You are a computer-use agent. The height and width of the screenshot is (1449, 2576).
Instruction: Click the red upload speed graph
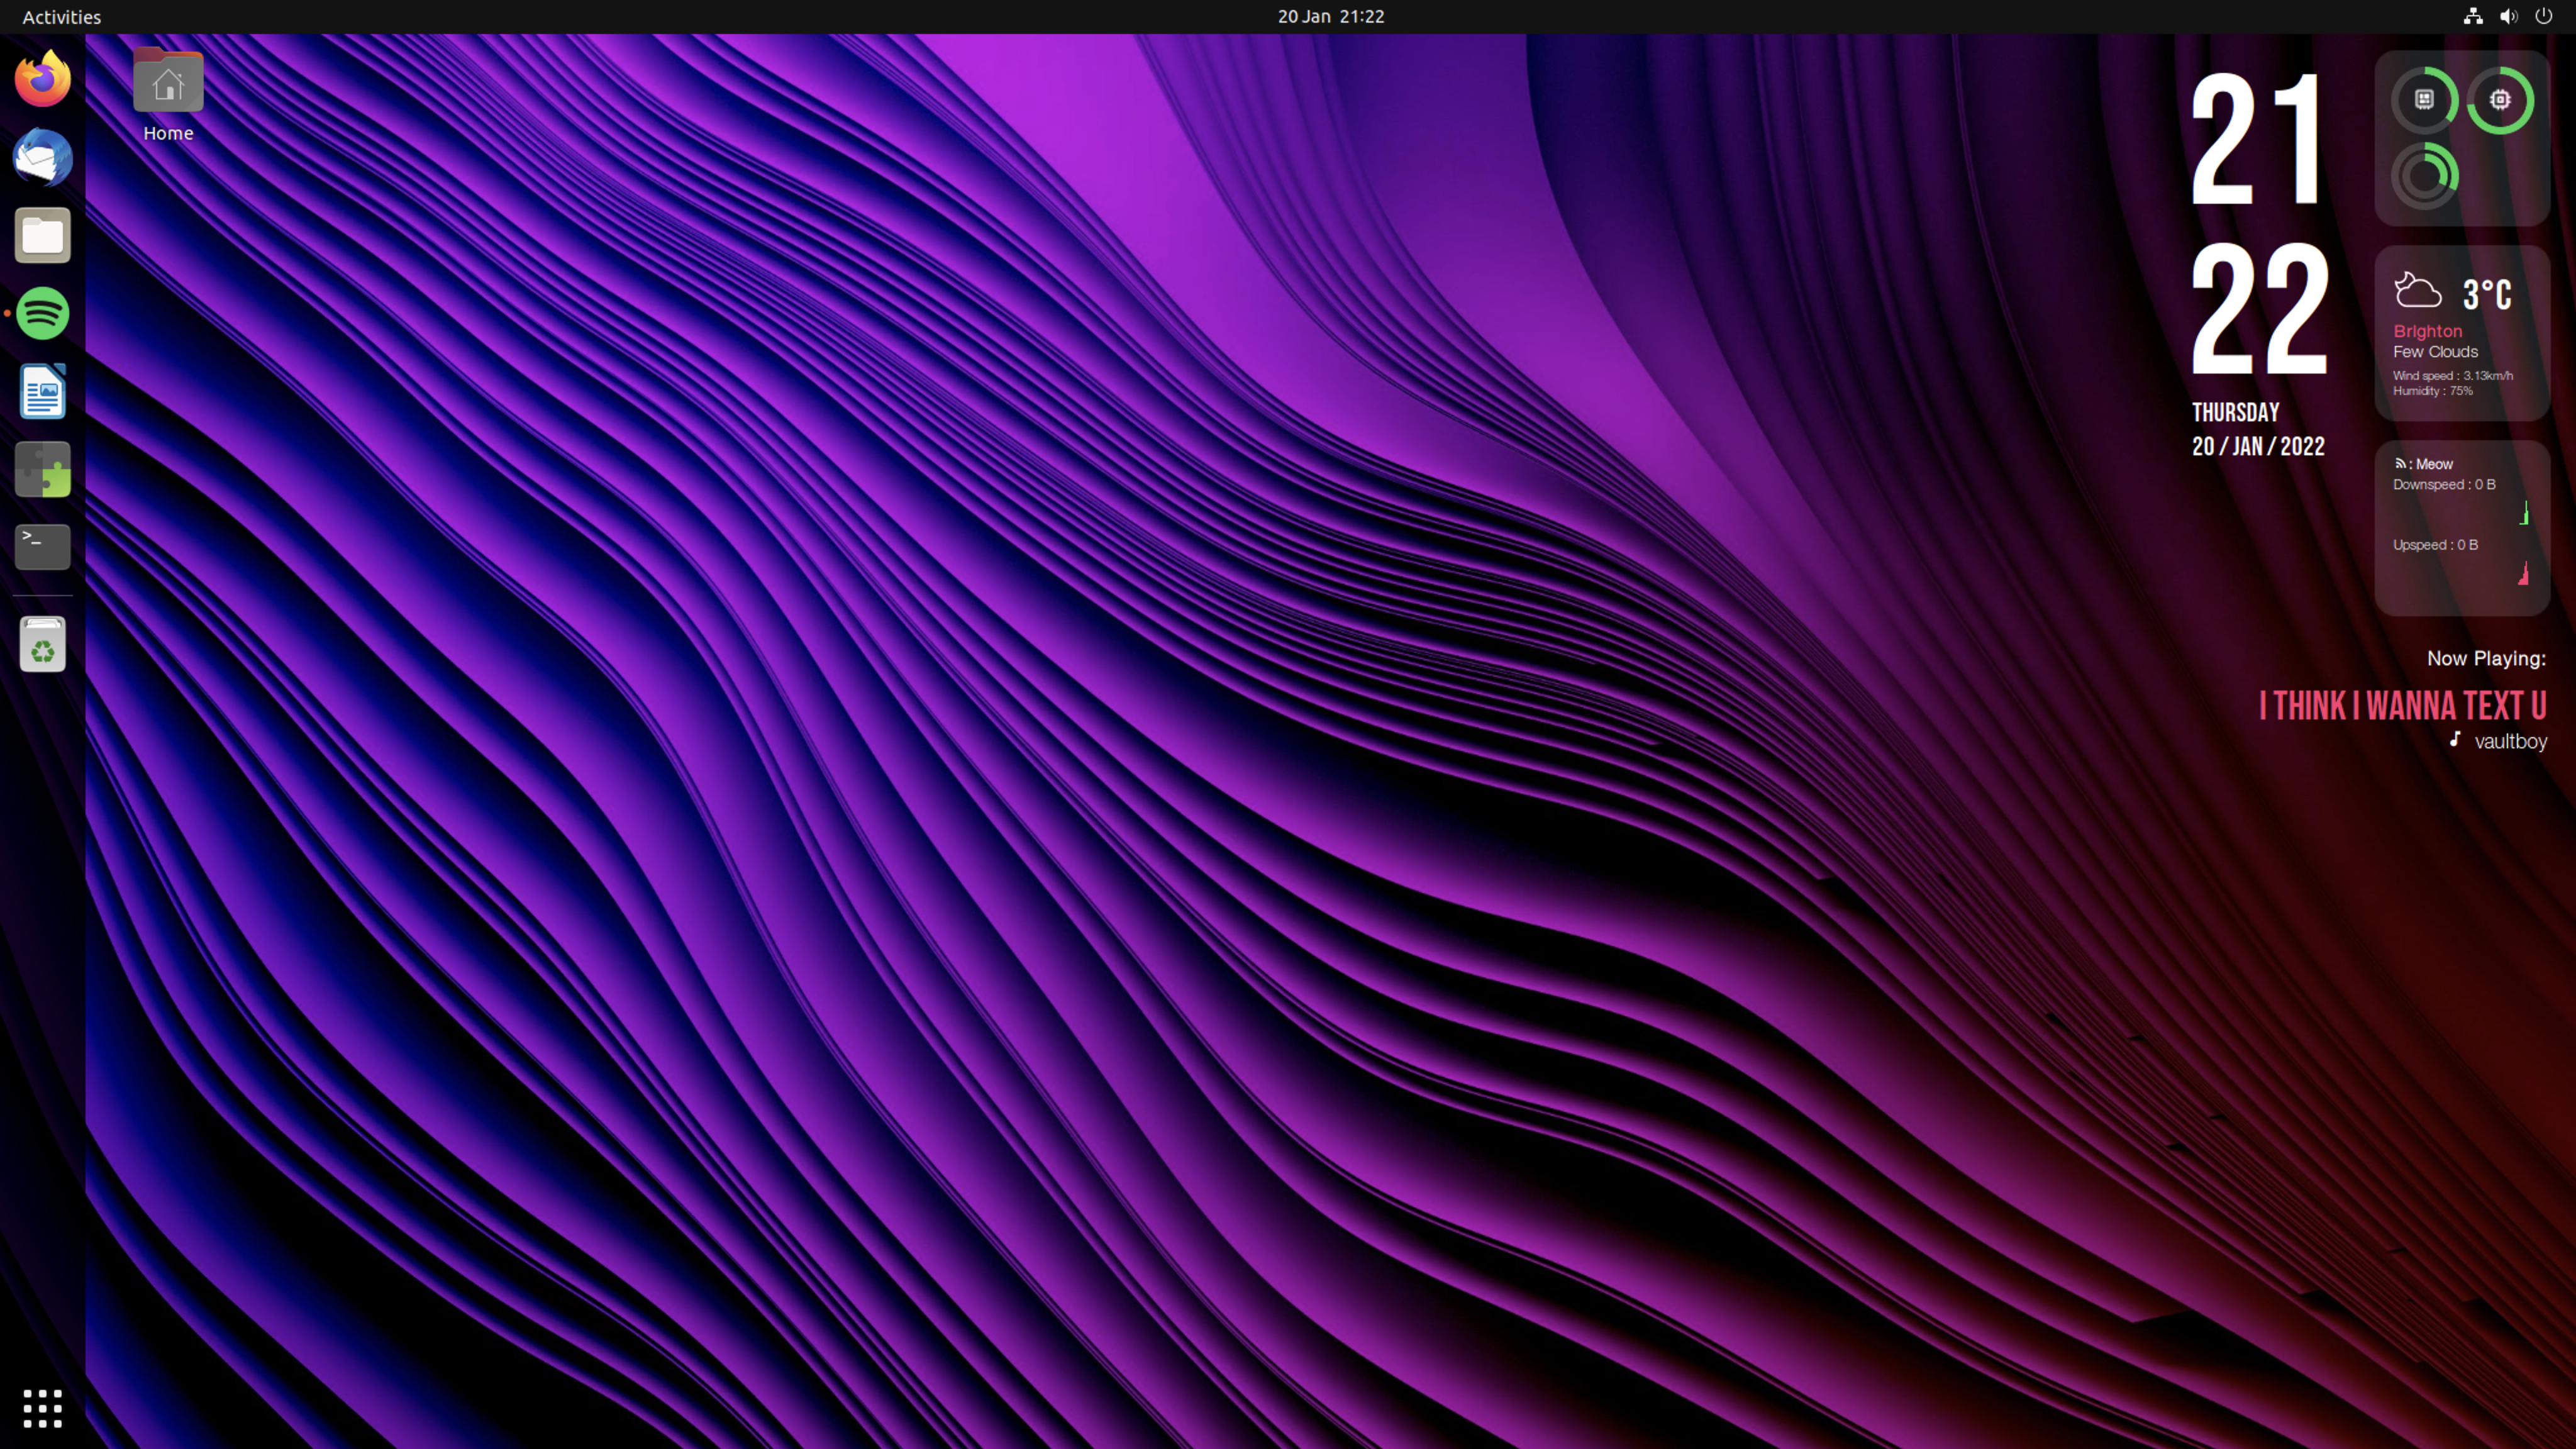(2524, 573)
